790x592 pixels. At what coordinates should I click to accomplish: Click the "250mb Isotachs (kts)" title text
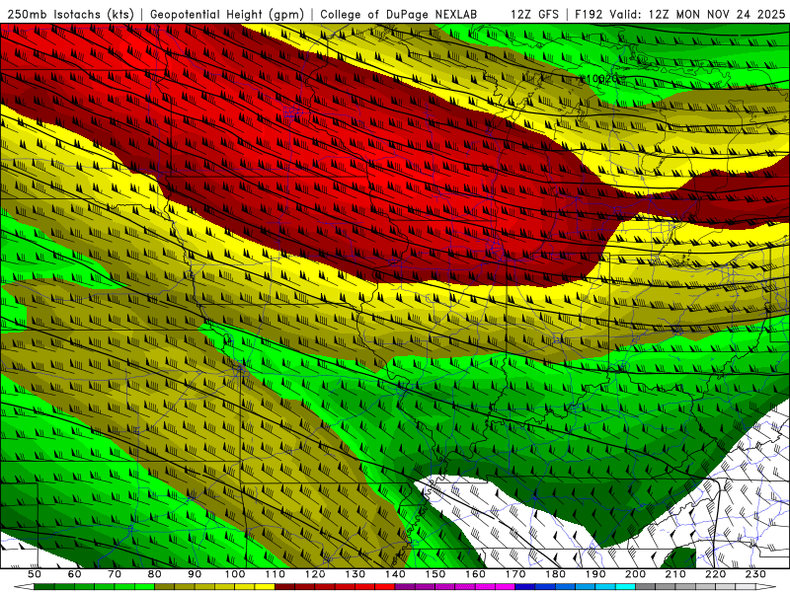point(70,14)
